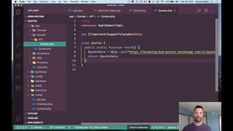Click the editor vertical scrollbar
The image size is (233, 131).
(217, 55)
